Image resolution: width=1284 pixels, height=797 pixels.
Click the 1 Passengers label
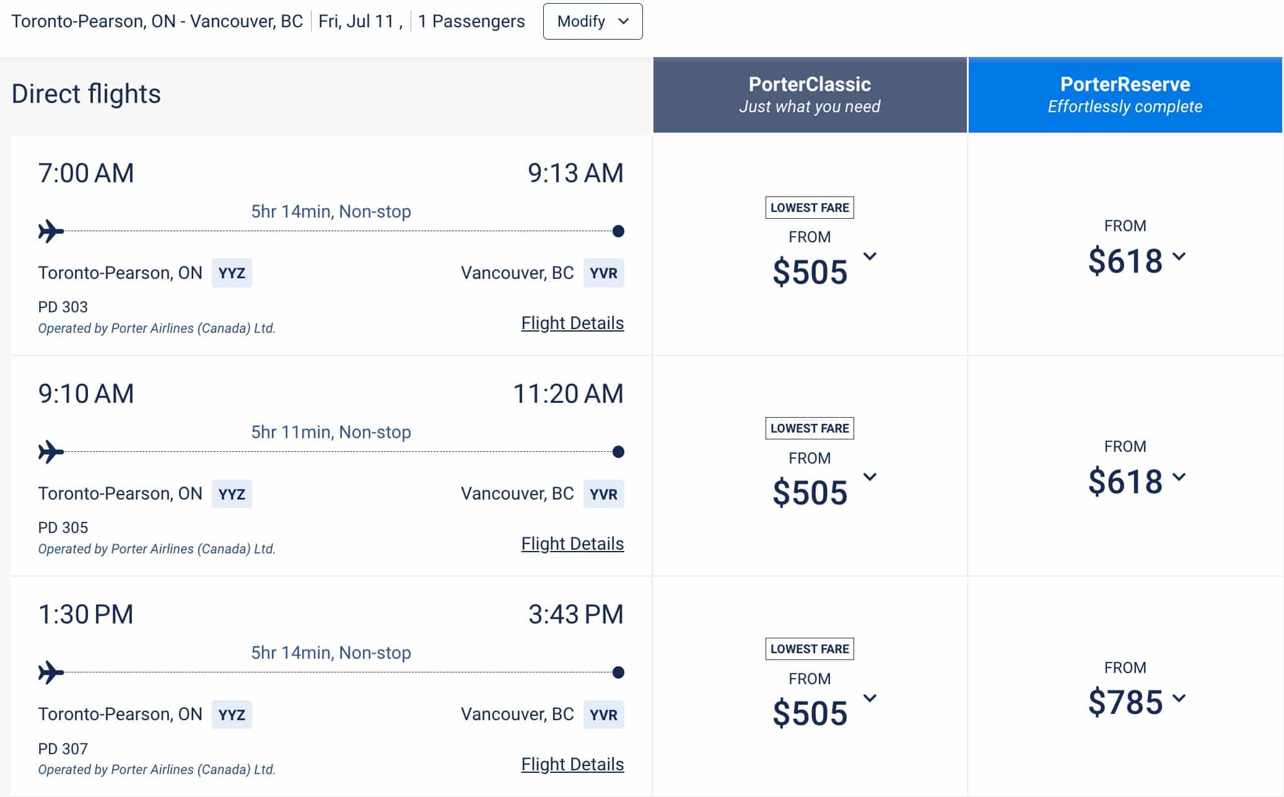pos(471,20)
